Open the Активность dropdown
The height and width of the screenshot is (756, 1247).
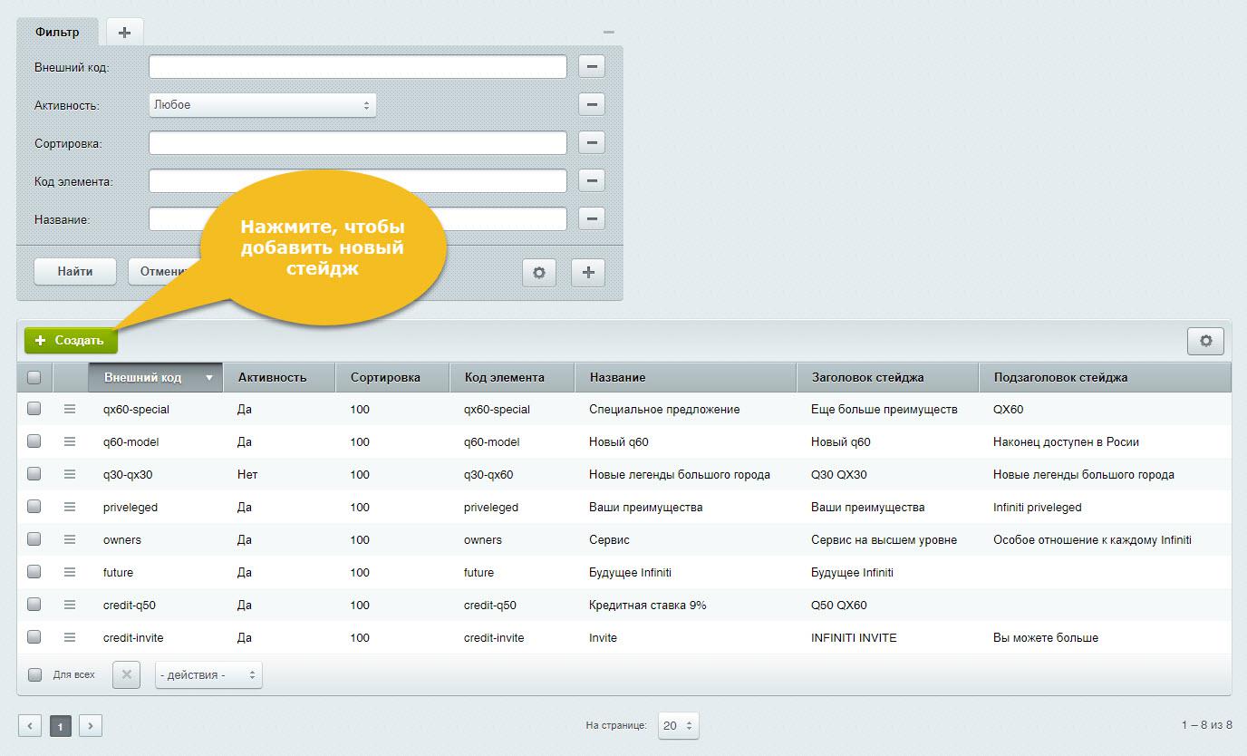(263, 105)
